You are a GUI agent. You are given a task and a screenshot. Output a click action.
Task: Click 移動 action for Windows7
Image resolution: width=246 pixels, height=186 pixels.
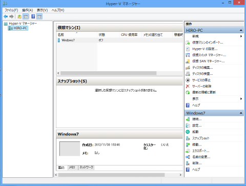coord(197,144)
